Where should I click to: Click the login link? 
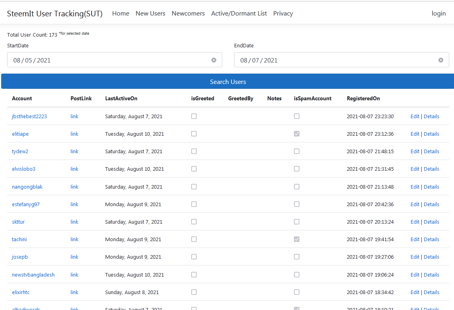(438, 13)
